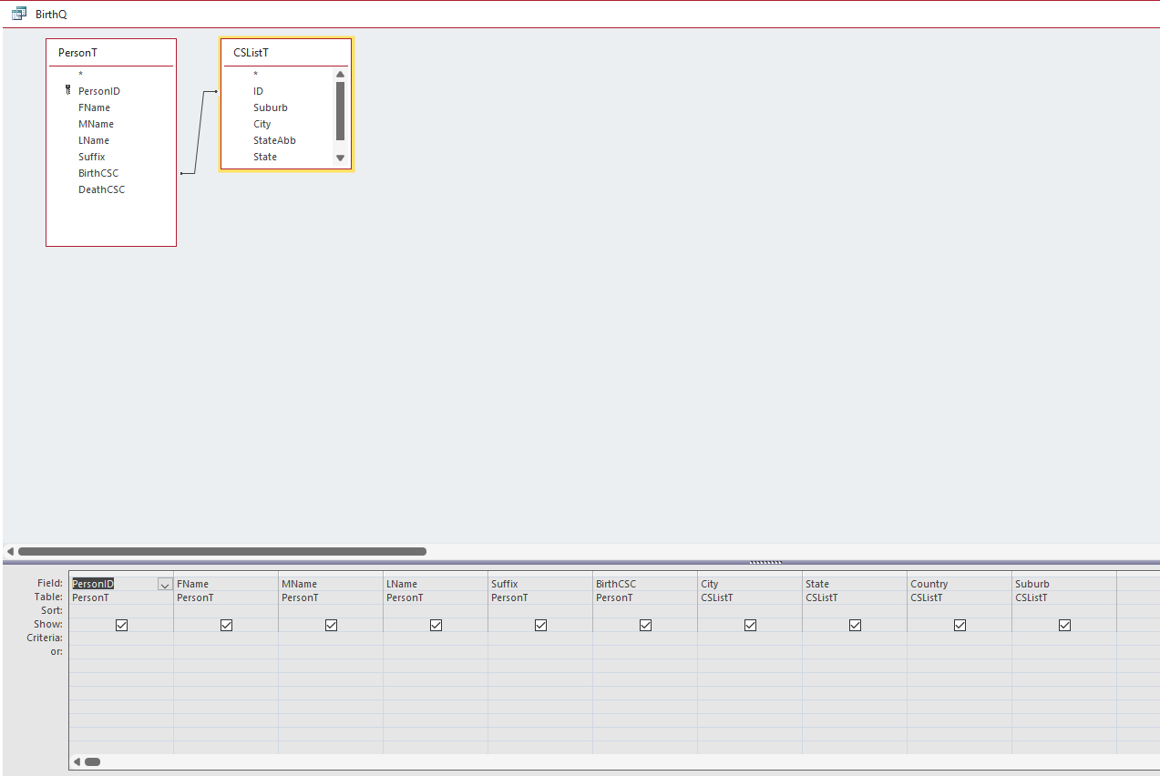This screenshot has width=1160, height=776.
Task: Uncheck Show box for BirthCSC column
Action: pos(645,625)
